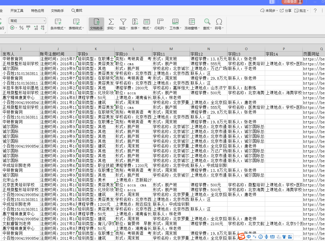The width and height of the screenshot is (325, 241).
Task: Click the currency ¥ format icon
Action: (12, 28)
